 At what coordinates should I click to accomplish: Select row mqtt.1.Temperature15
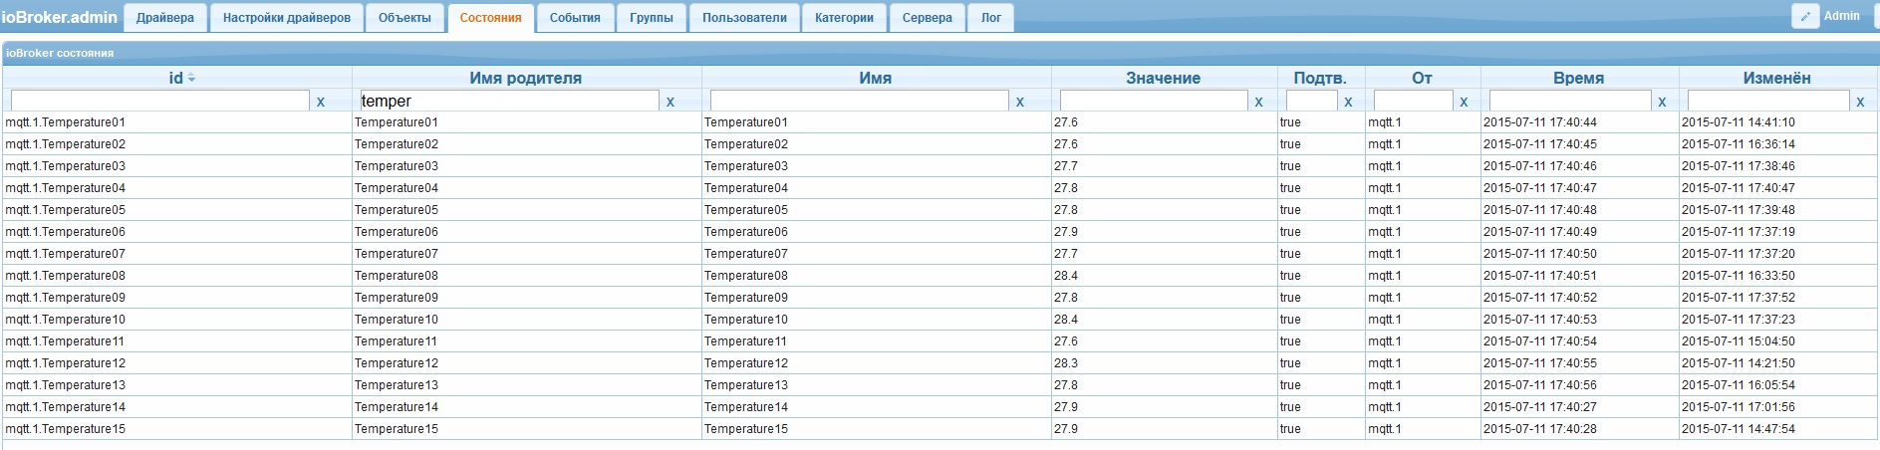coord(940,429)
